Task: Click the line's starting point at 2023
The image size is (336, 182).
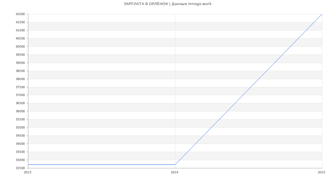Action: point(28,165)
